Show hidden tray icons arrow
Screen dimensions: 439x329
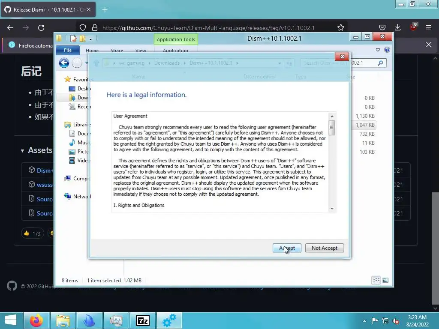(x=364, y=320)
